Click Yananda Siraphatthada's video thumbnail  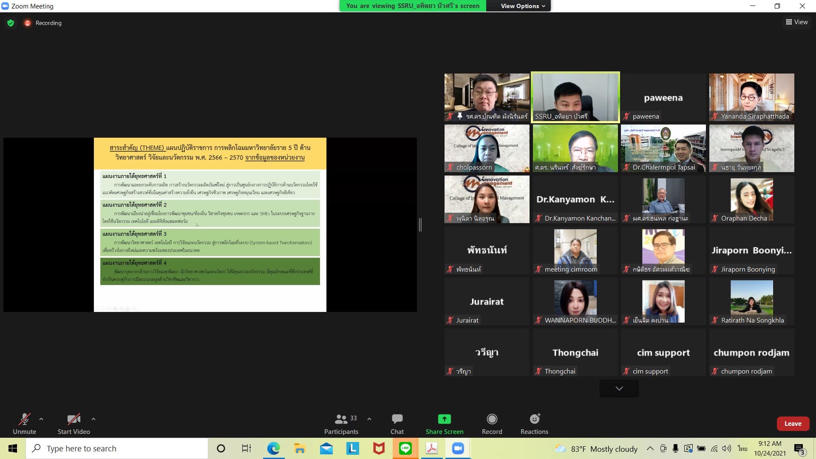[x=751, y=97]
